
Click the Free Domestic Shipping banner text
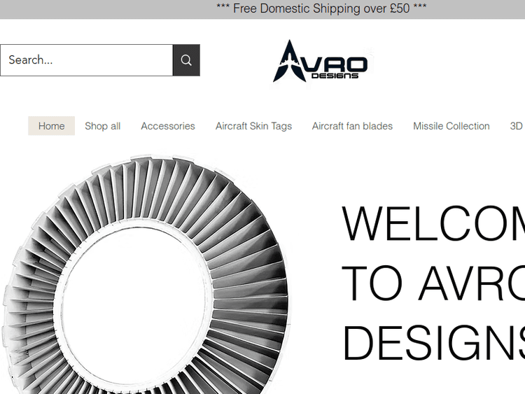[321, 8]
